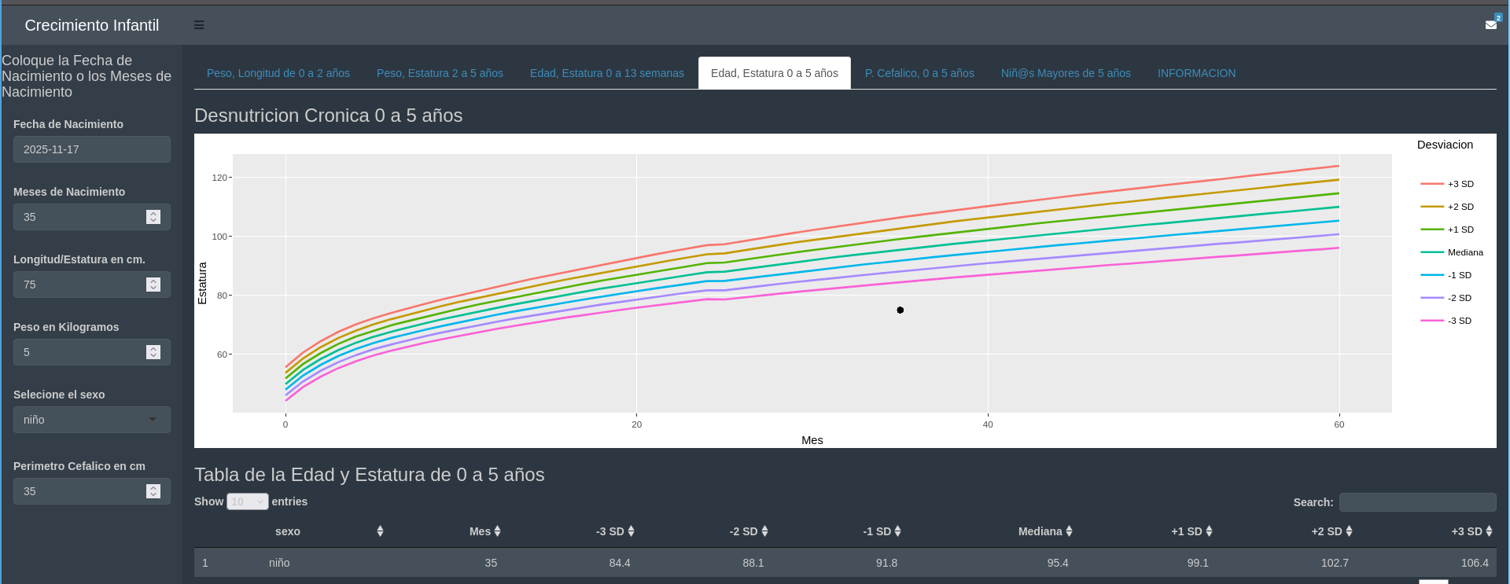Open the P. Cefalico, 0 a 5 años tab
The height and width of the screenshot is (584, 1510).
click(x=919, y=73)
